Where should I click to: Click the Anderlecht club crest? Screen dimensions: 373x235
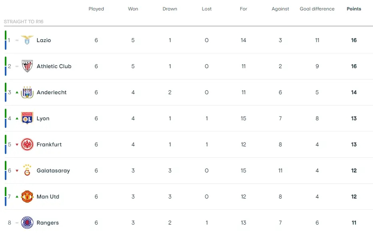(27, 92)
